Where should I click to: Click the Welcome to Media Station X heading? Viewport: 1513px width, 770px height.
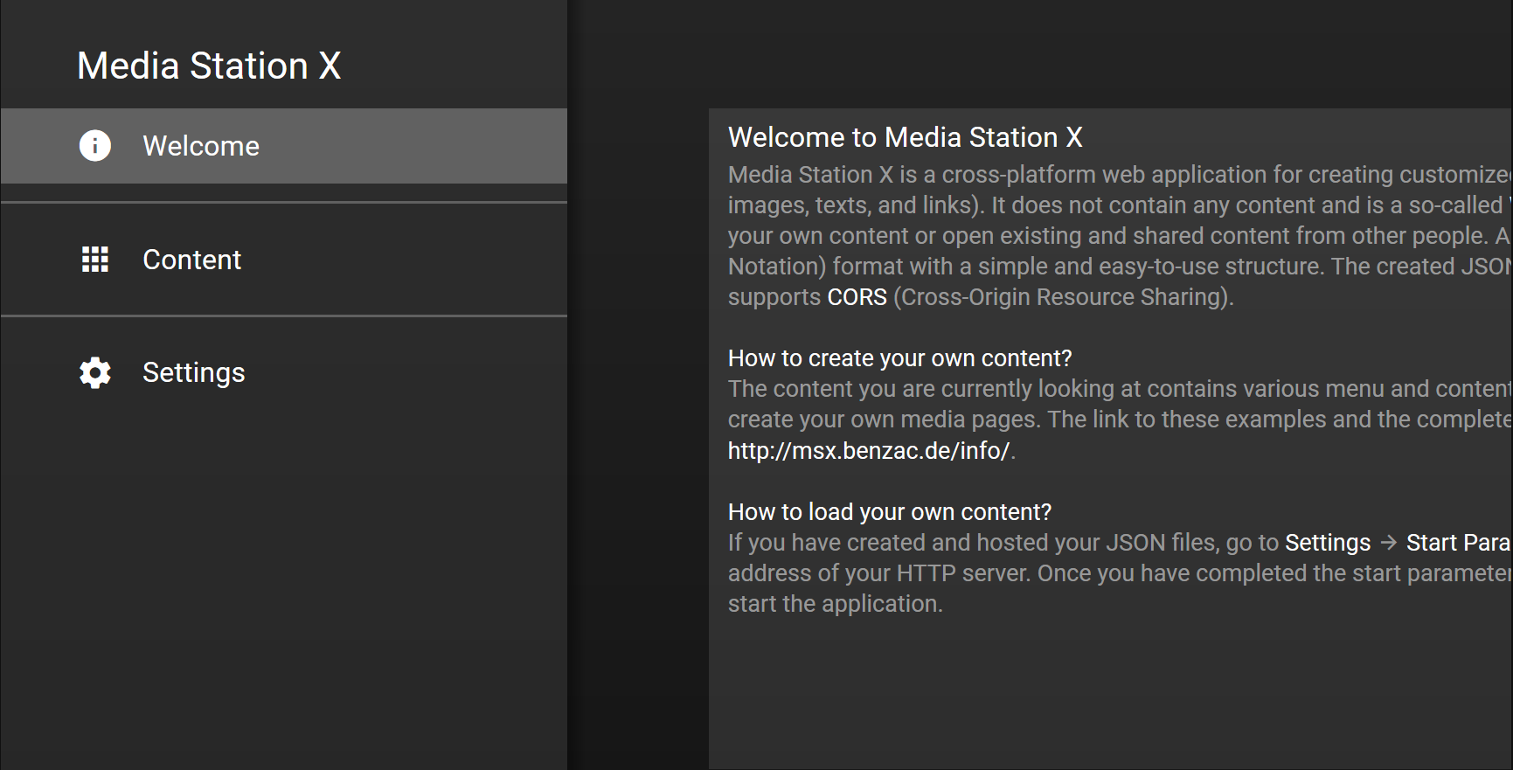[x=906, y=137]
